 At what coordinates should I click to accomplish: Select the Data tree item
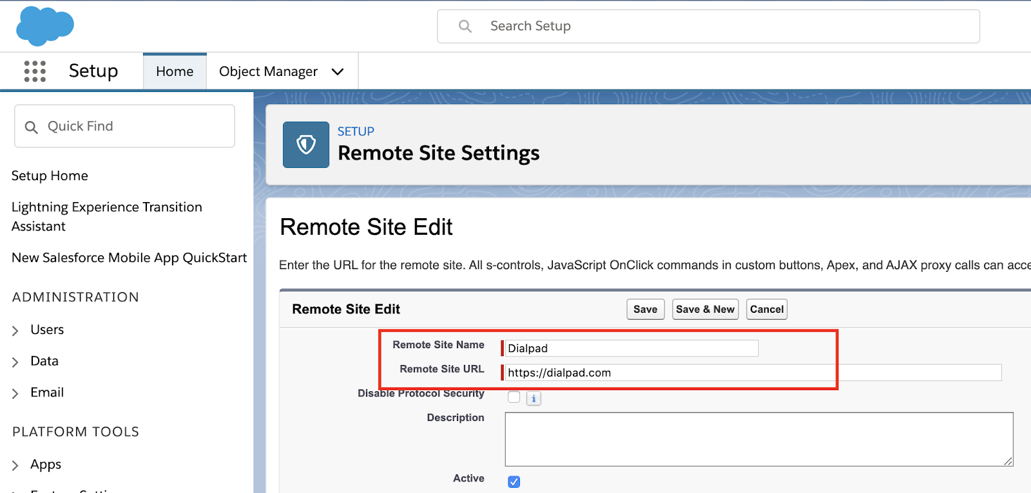point(44,361)
